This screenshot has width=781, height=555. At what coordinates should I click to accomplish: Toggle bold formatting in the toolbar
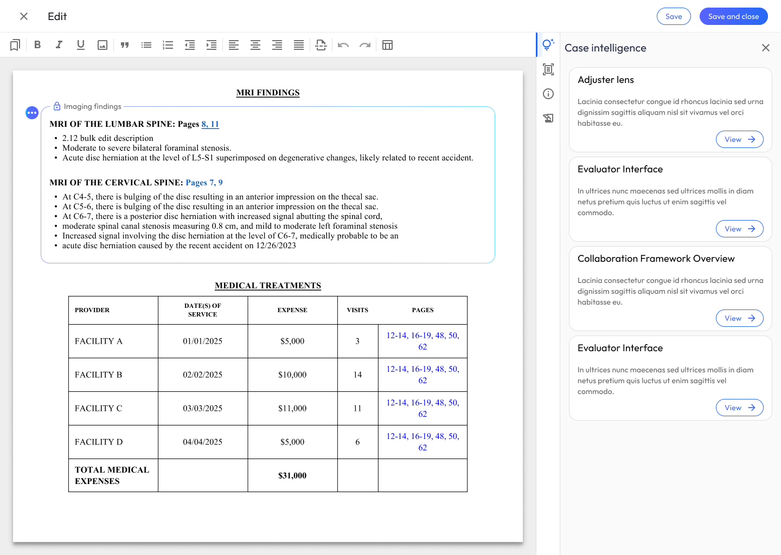(x=37, y=45)
